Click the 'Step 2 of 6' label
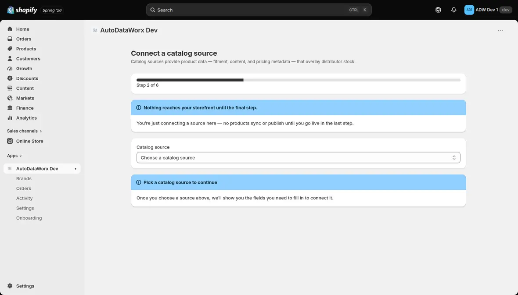Screen dimensions: 518x295 tap(147, 85)
